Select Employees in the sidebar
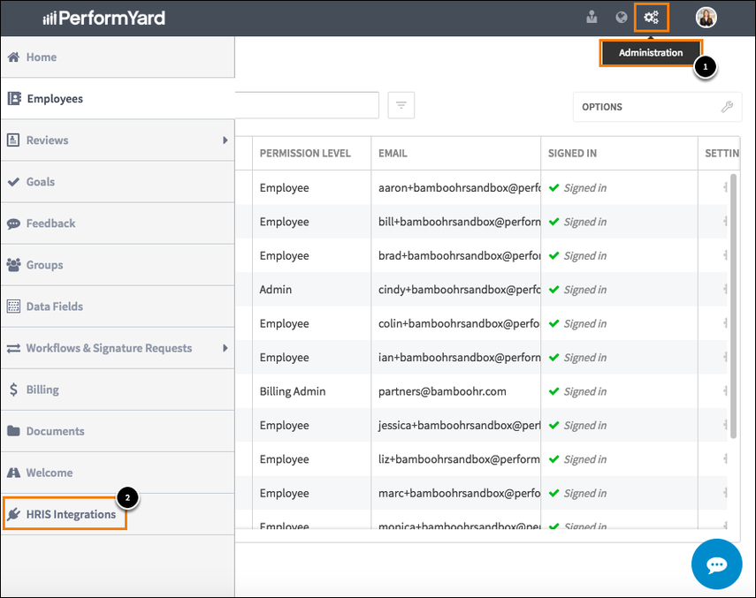The height and width of the screenshot is (598, 756). pos(118,98)
